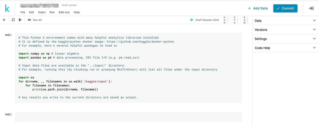Viewport: 319px width, 126px height.
Task: Open the Insert menu
Action: 42,12
